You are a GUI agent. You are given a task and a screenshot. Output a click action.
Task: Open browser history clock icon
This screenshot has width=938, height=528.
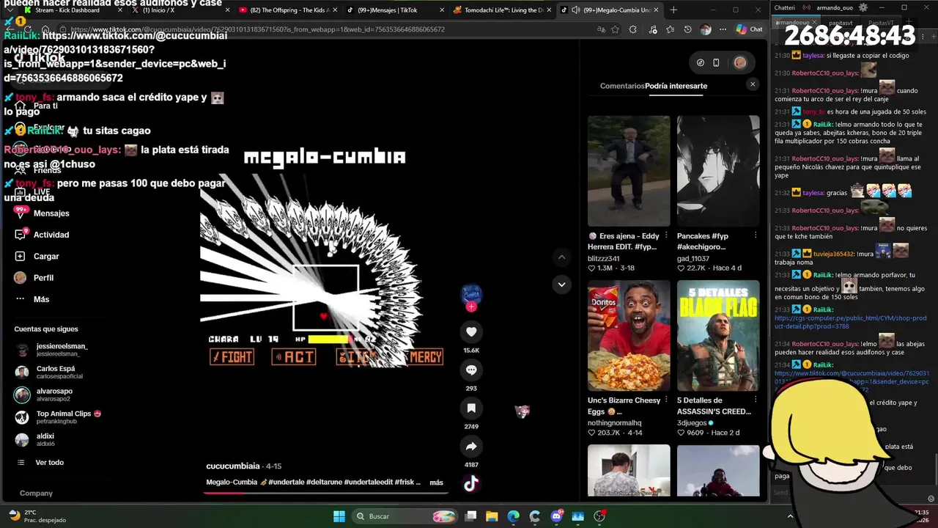coord(687,29)
